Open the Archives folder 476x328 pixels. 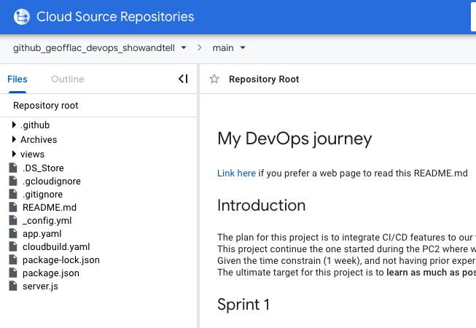39,139
